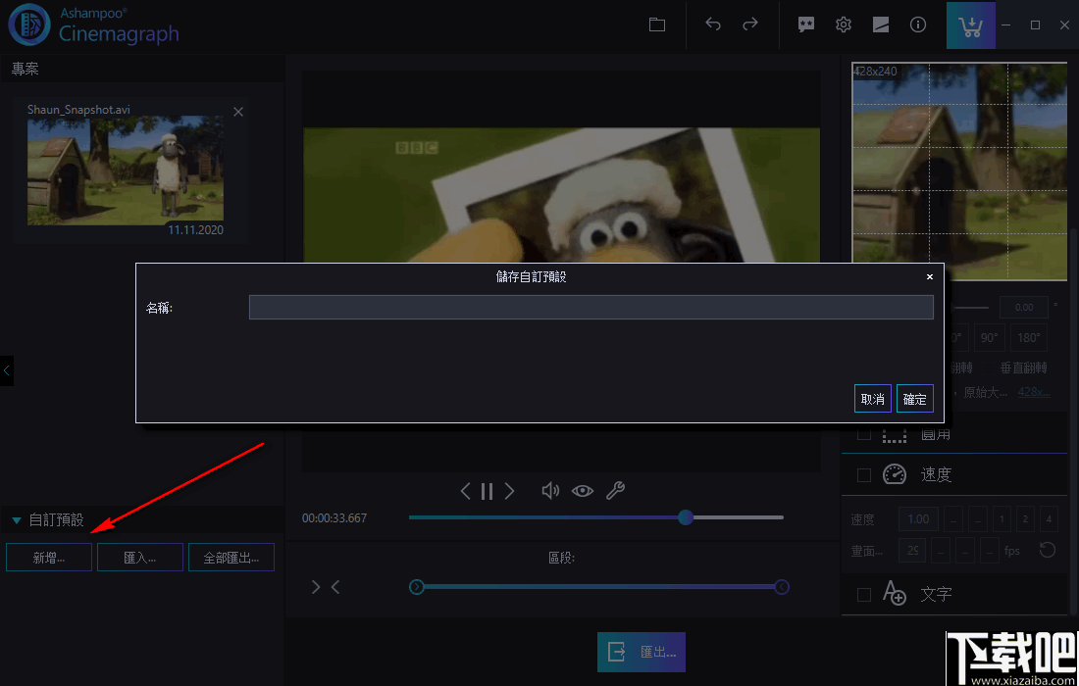Click the 名稱 input field
This screenshot has height=686, width=1079.
(591, 308)
